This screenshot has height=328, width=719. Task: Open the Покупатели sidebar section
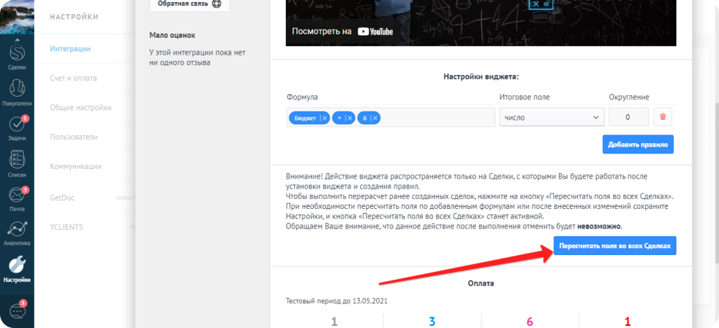coord(17,91)
